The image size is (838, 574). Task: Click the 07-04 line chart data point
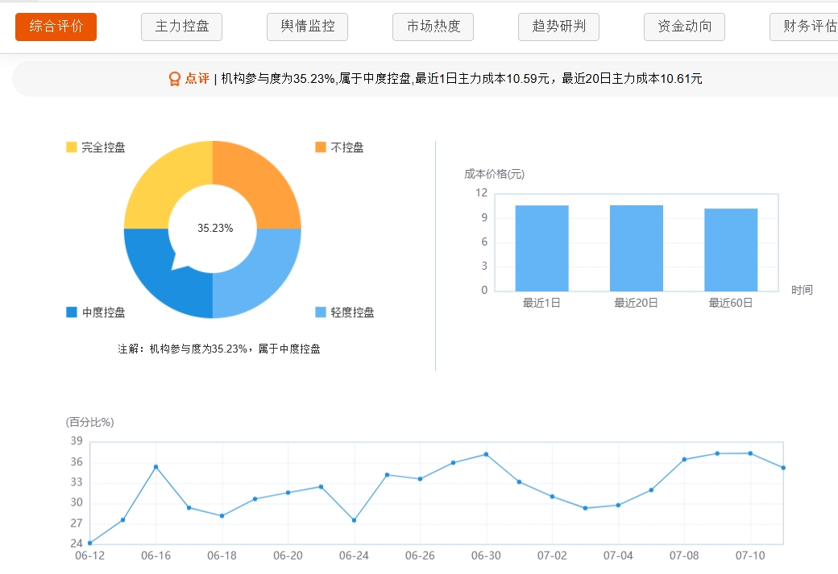(618, 505)
